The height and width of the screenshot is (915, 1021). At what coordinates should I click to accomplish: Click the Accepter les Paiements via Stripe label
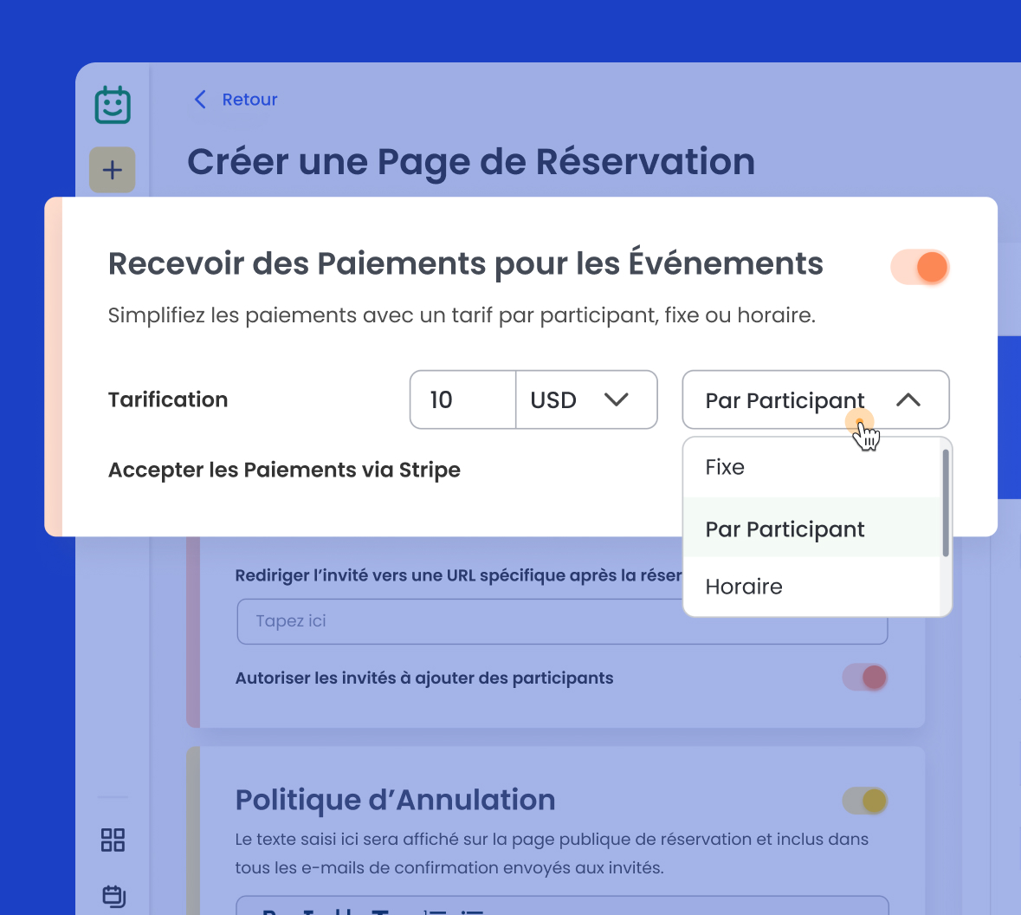(284, 470)
